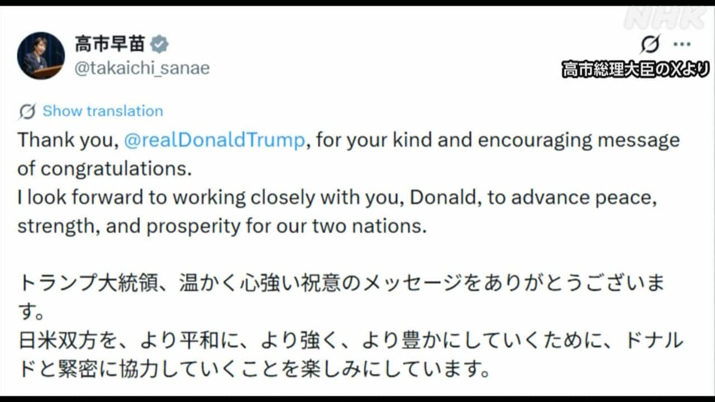Click the caption 高市総理大臣のXより

click(636, 70)
